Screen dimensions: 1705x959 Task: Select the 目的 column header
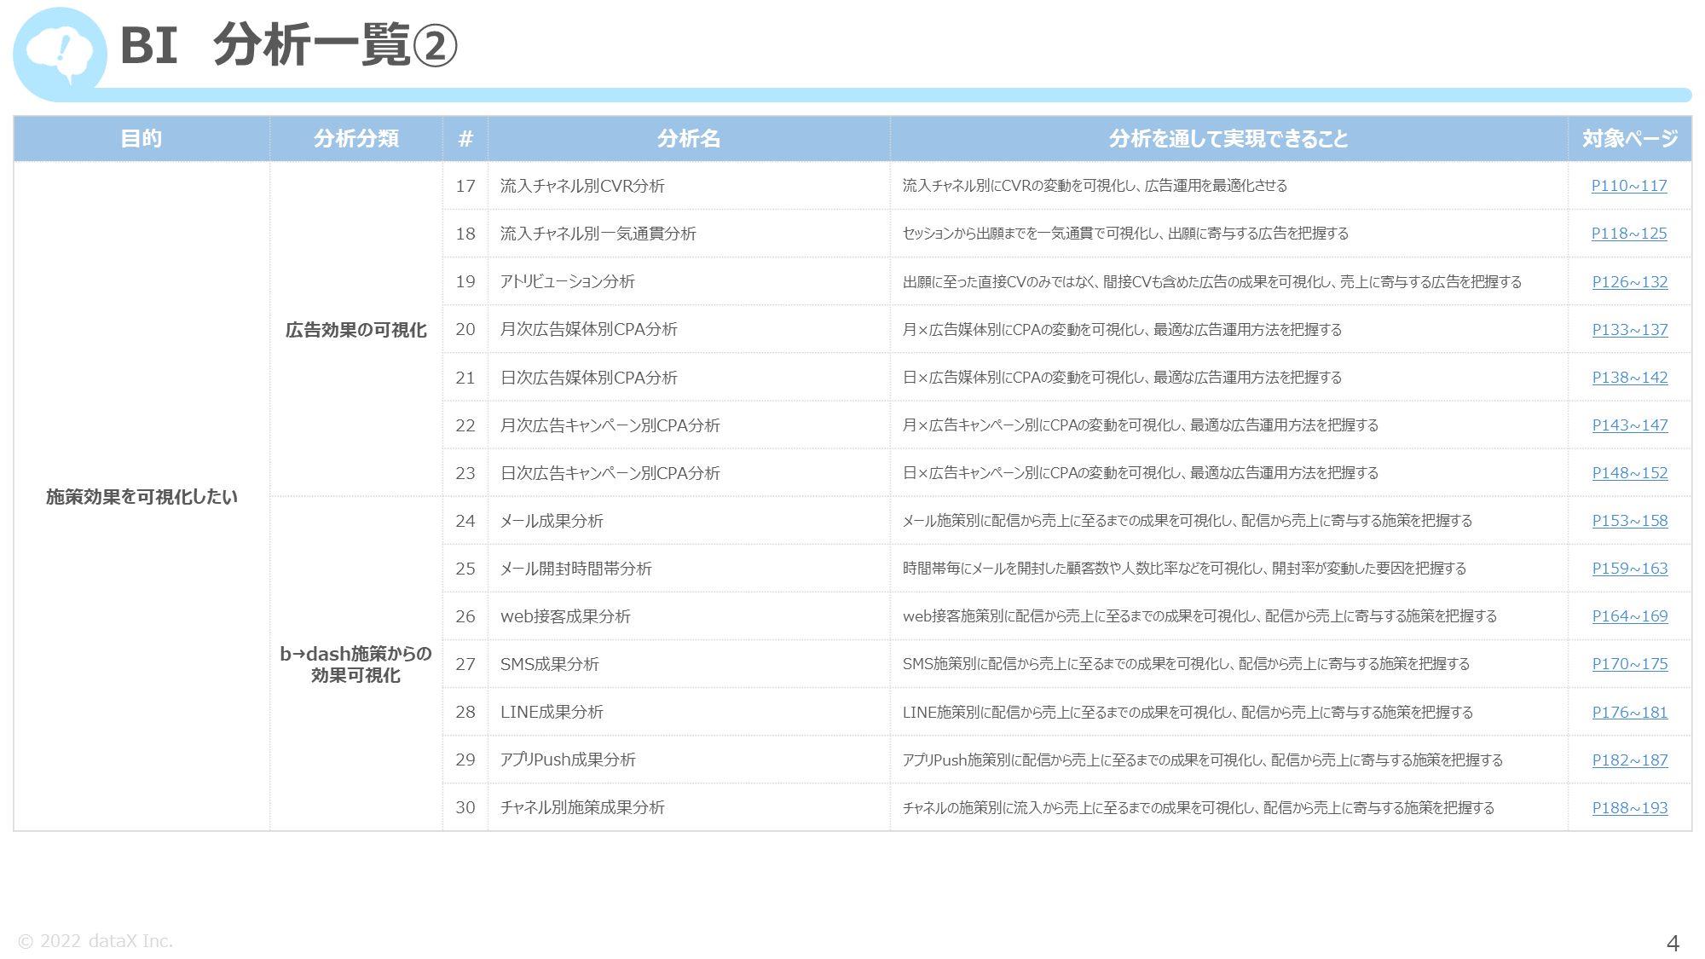coord(142,138)
